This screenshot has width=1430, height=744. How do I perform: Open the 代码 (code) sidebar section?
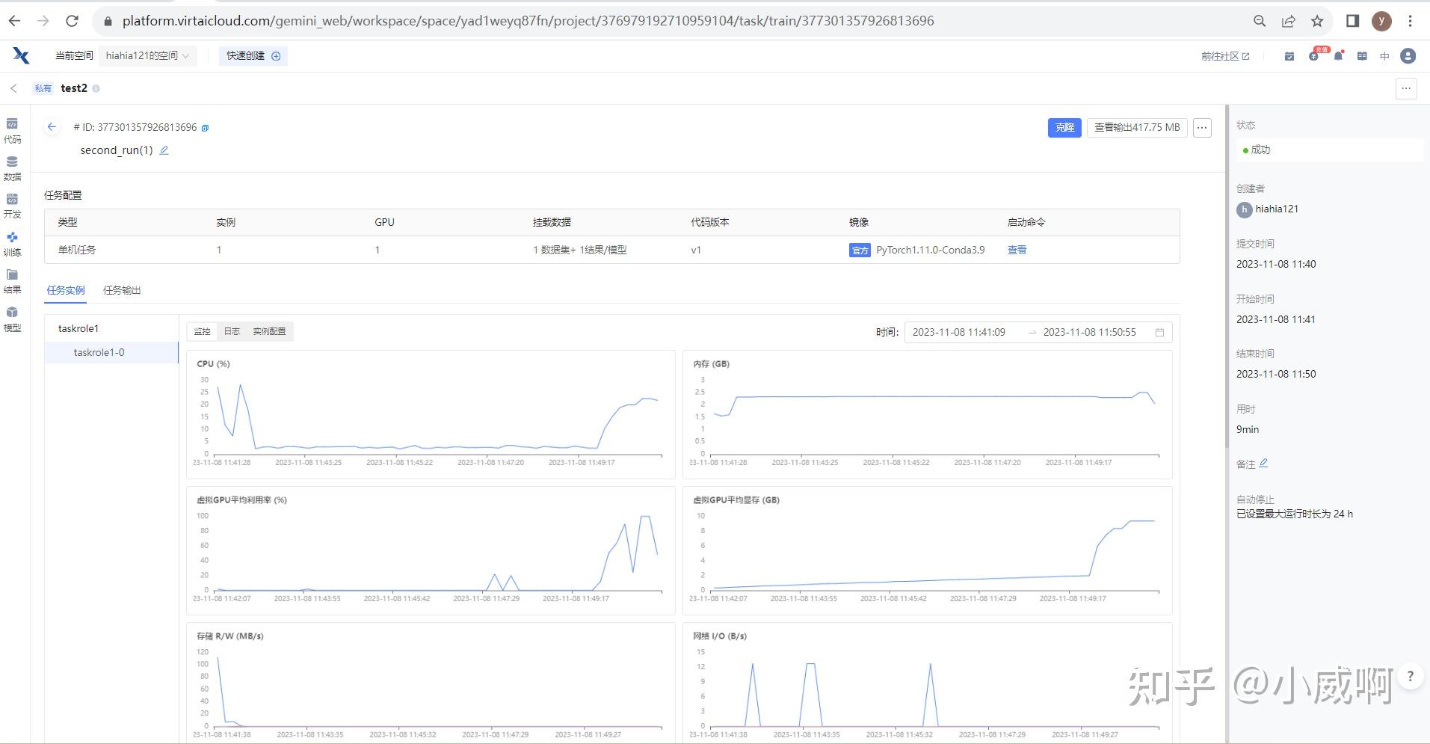pos(12,131)
